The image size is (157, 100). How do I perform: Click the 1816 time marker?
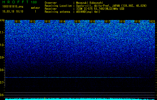92,21
